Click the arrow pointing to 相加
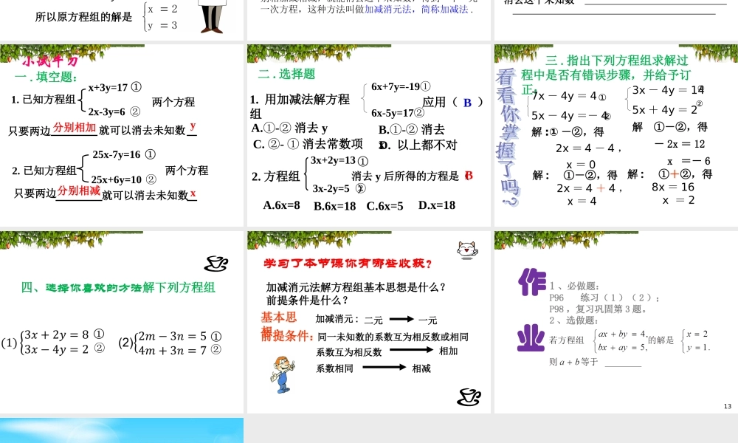This screenshot has width=738, height=443. [411, 350]
